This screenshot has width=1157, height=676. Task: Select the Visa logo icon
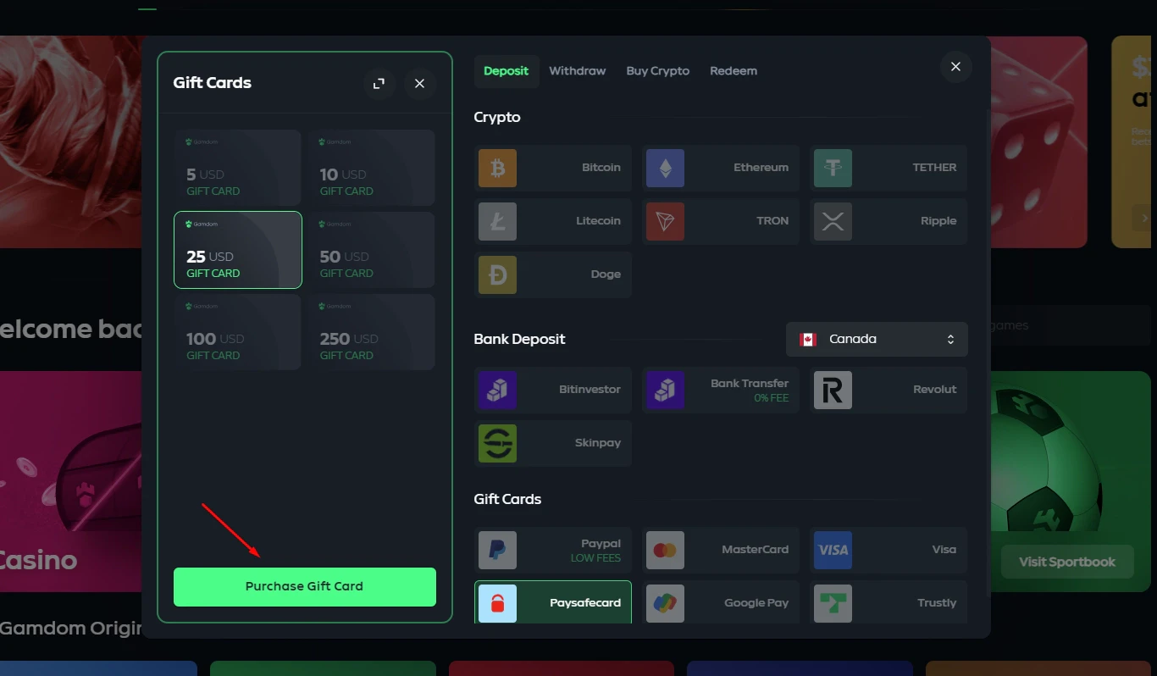point(833,550)
